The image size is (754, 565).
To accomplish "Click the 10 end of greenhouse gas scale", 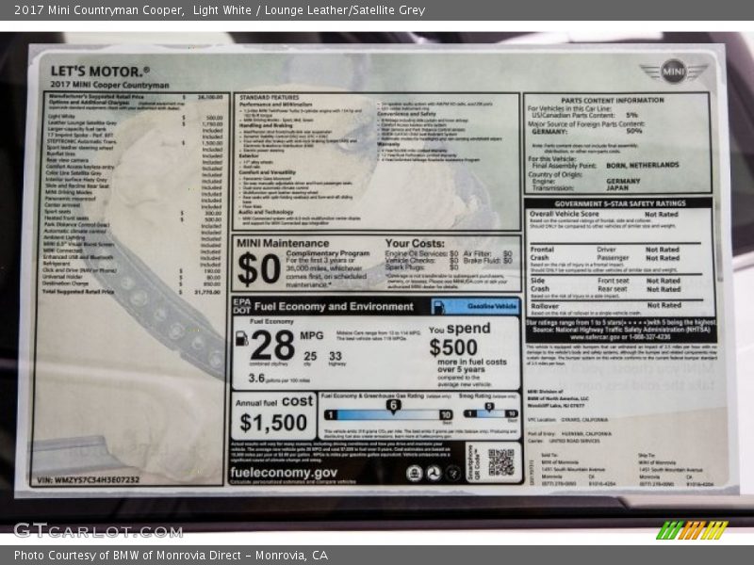I will [446, 414].
